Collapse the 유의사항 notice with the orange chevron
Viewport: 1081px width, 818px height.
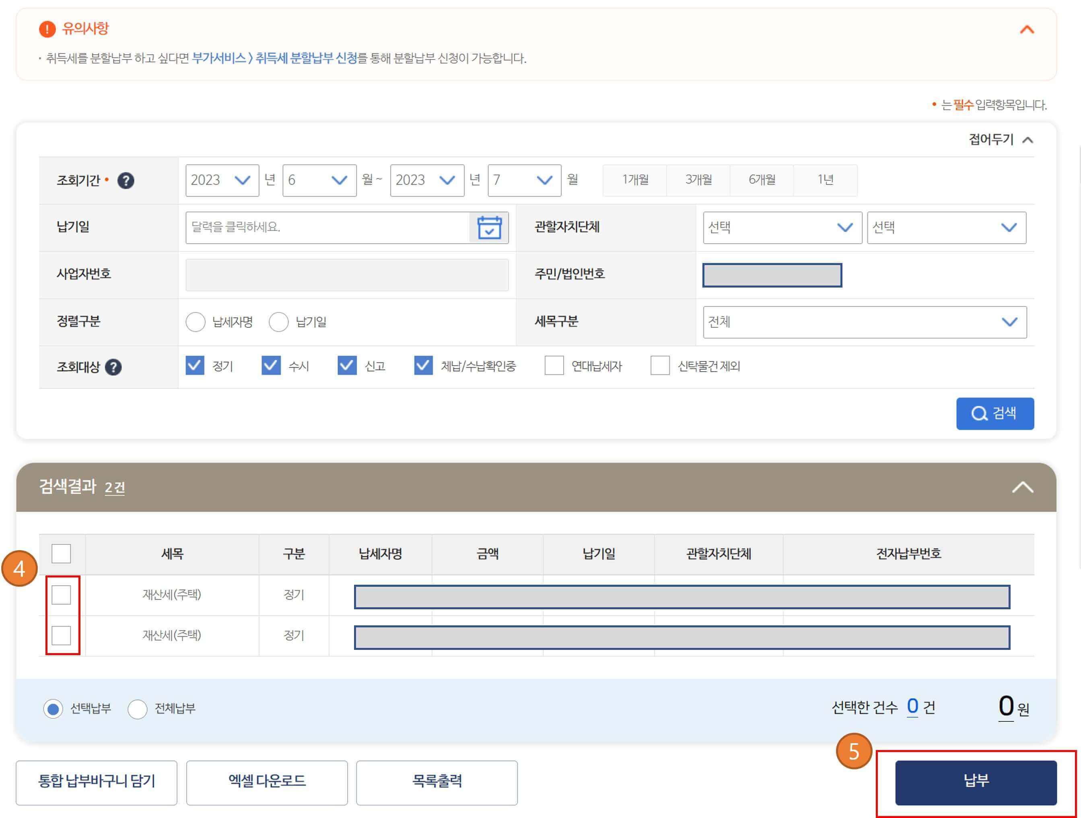click(1027, 30)
